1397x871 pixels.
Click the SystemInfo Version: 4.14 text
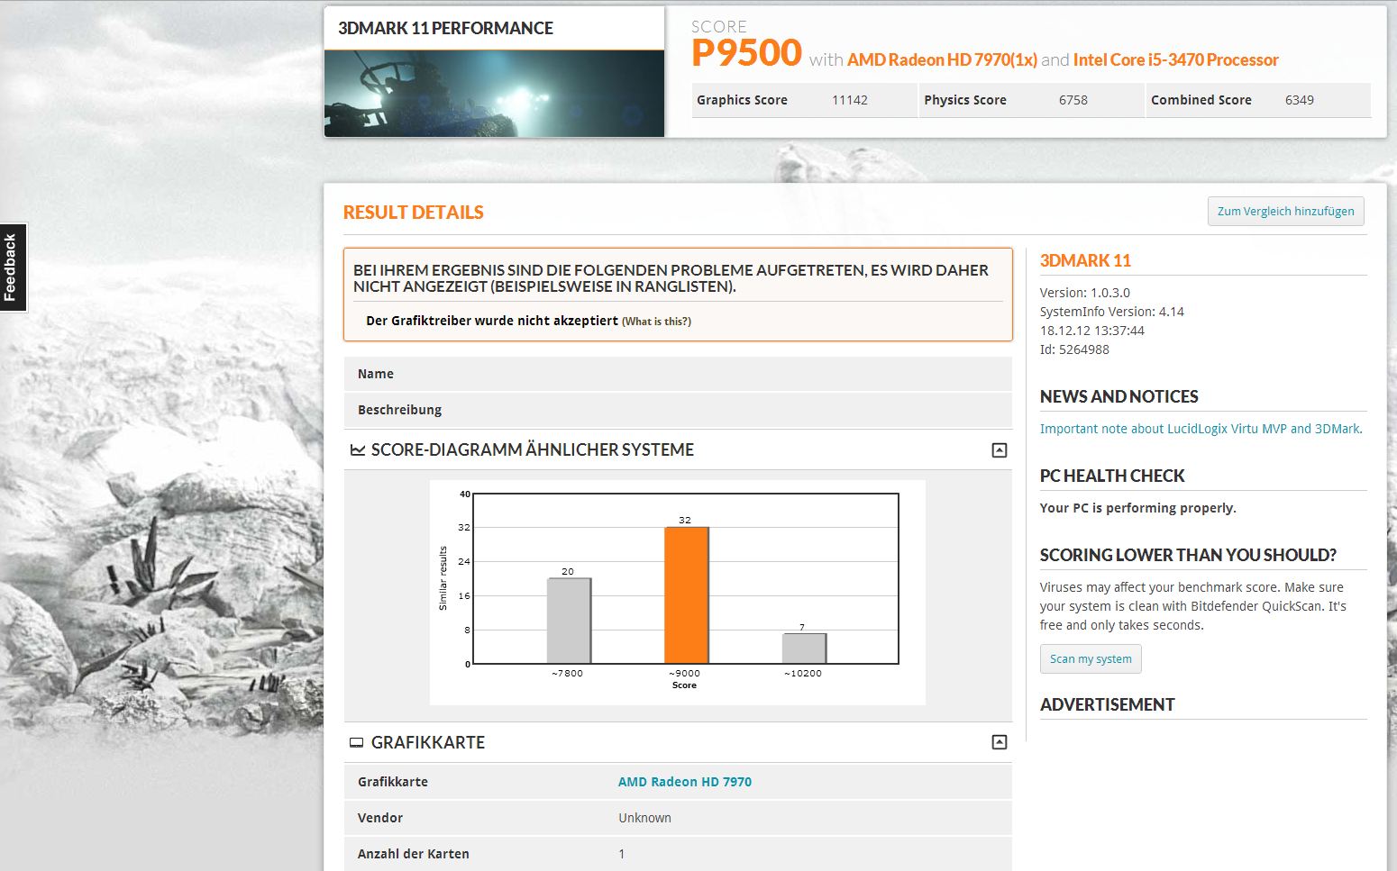(1112, 312)
